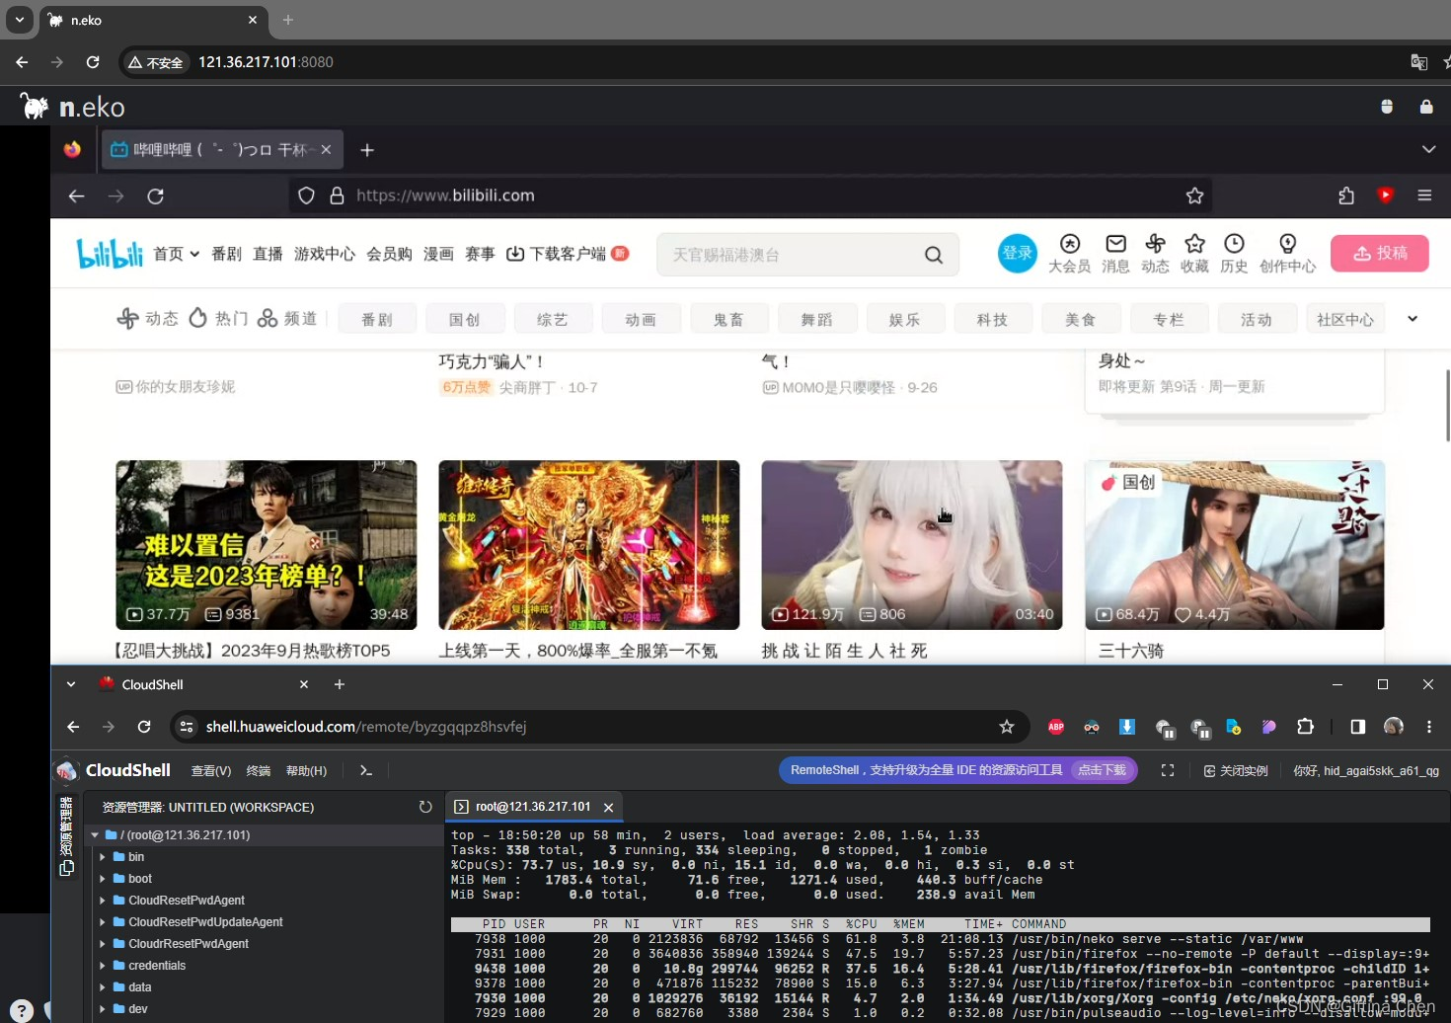Viewport: 1451px width, 1023px height.
Task: Expand the boot folder
Action: pyautogui.click(x=102, y=879)
